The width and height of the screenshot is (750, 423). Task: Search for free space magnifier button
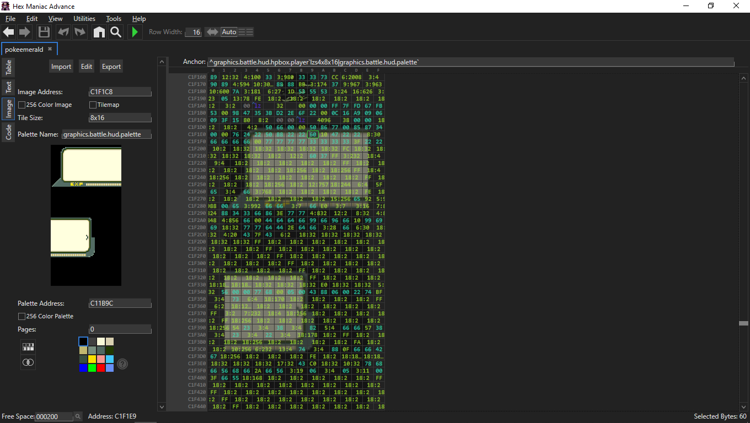78,416
